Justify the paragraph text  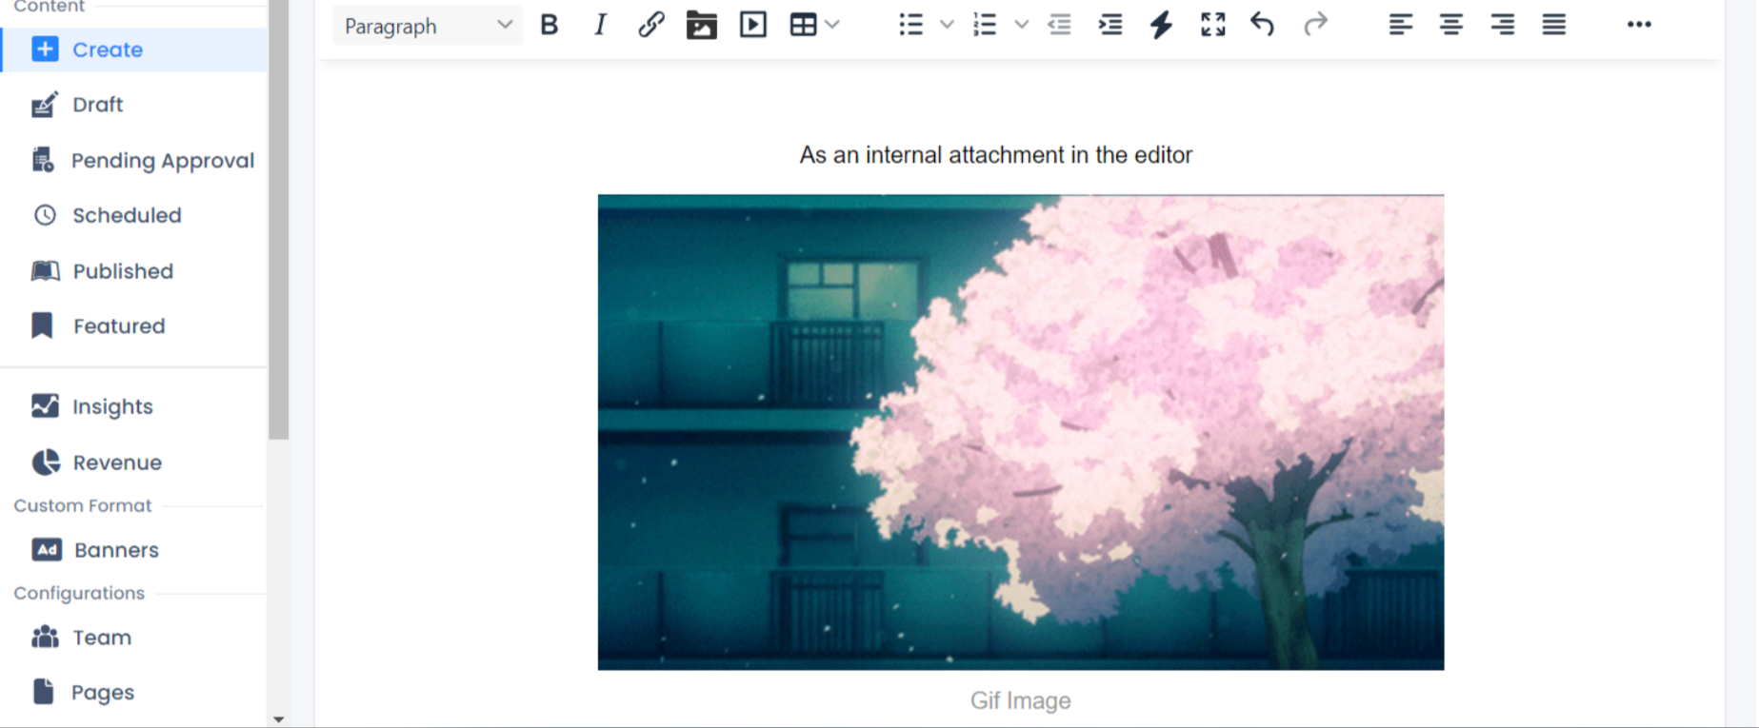[1553, 25]
